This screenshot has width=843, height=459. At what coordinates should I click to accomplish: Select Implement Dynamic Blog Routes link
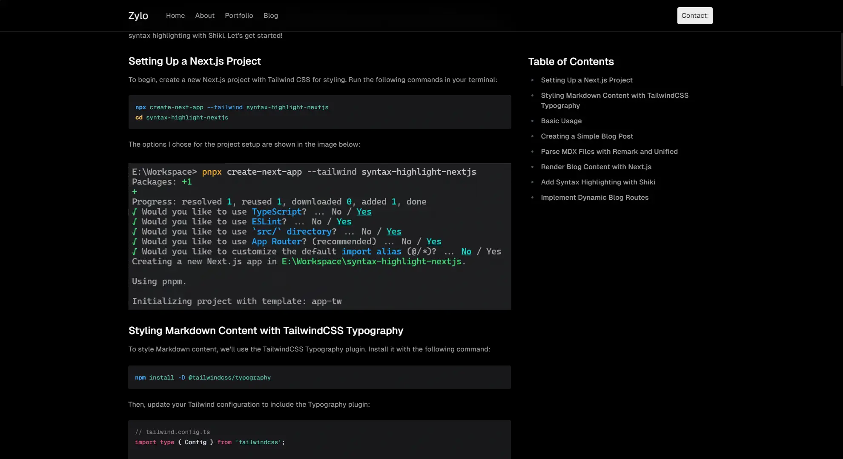(594, 198)
